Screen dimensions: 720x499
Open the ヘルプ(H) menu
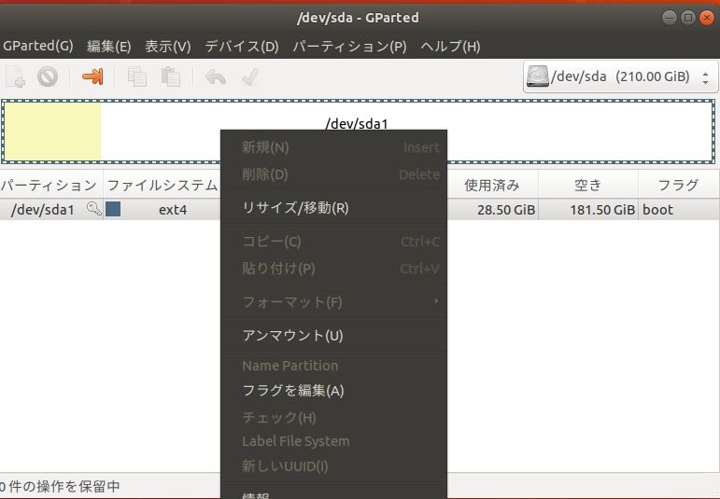pyautogui.click(x=450, y=46)
